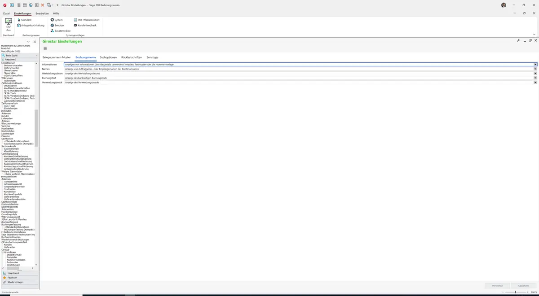Open the Informationen dropdown
539x296 pixels.
[535, 65]
